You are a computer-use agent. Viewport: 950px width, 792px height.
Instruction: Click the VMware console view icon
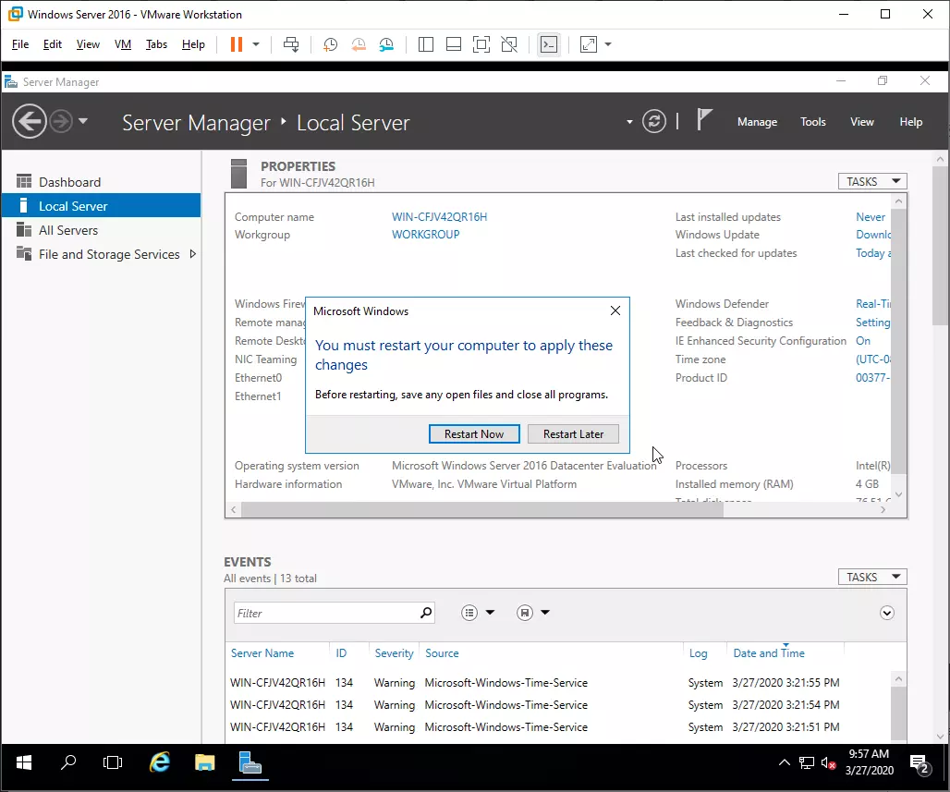coord(549,44)
